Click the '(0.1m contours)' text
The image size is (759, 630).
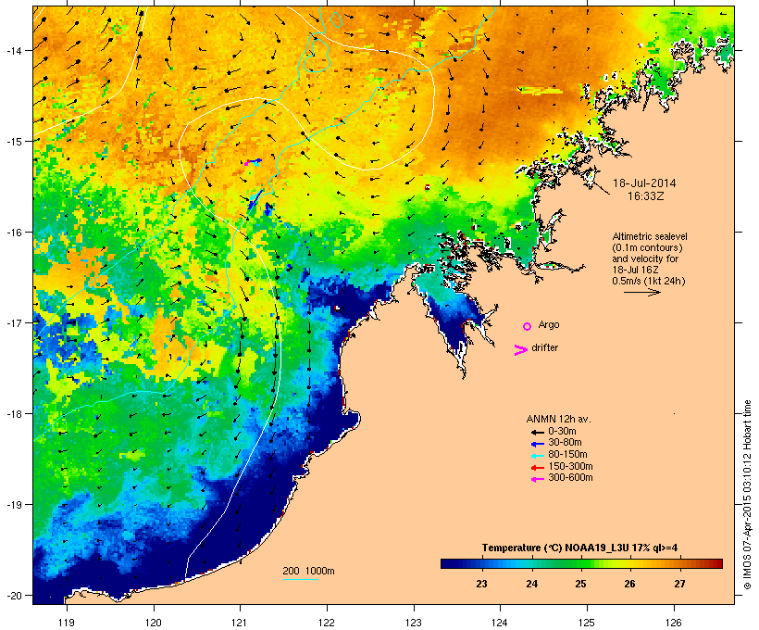tap(647, 247)
